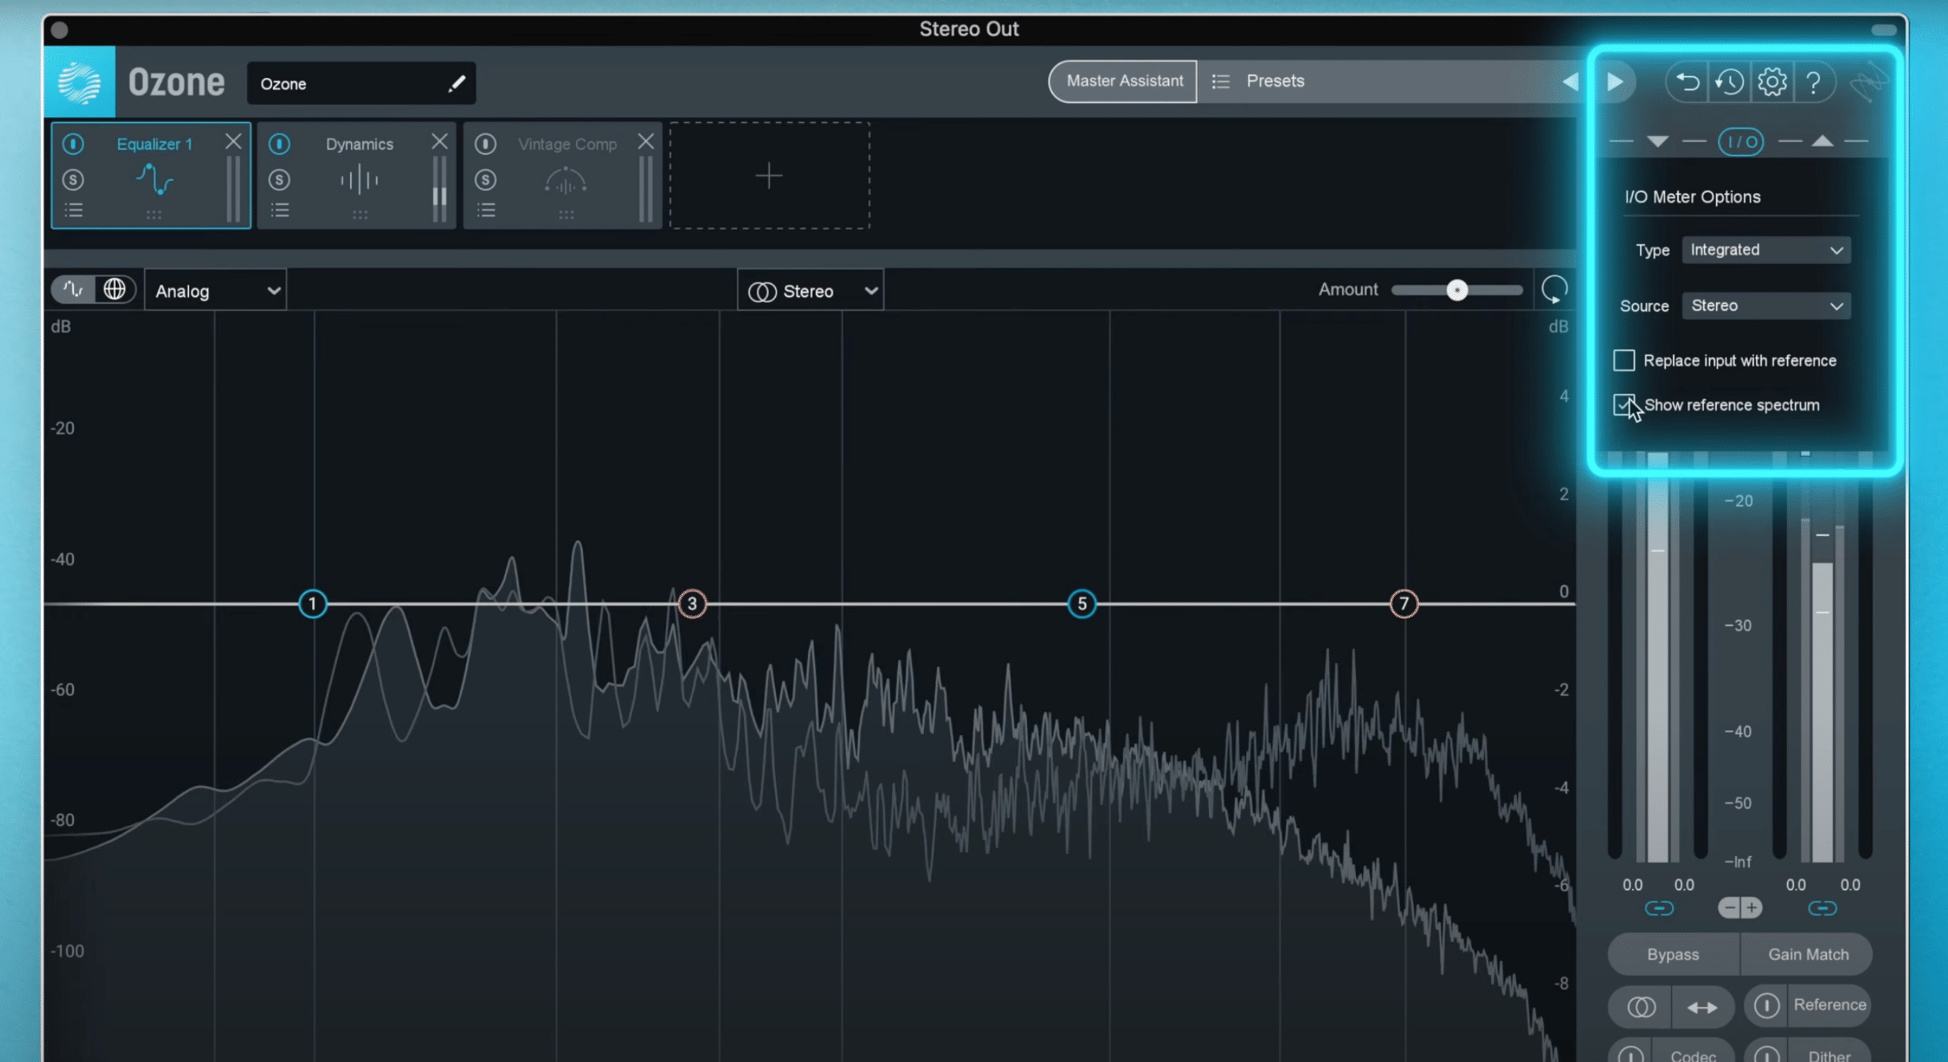Click the Reference button label
This screenshot has height=1062, width=1948.
tap(1830, 1005)
